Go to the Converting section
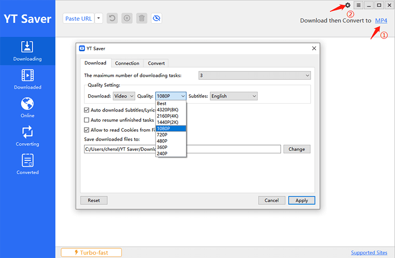Screen dimensions: 395x258 pos(27,136)
